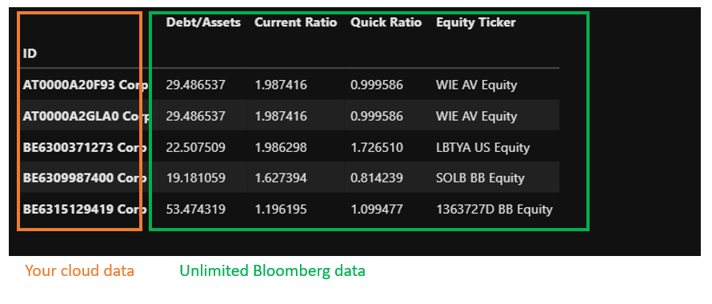Image resolution: width=712 pixels, height=304 pixels.
Task: Click the 1363727D BB Equity cell
Action: tap(494, 210)
